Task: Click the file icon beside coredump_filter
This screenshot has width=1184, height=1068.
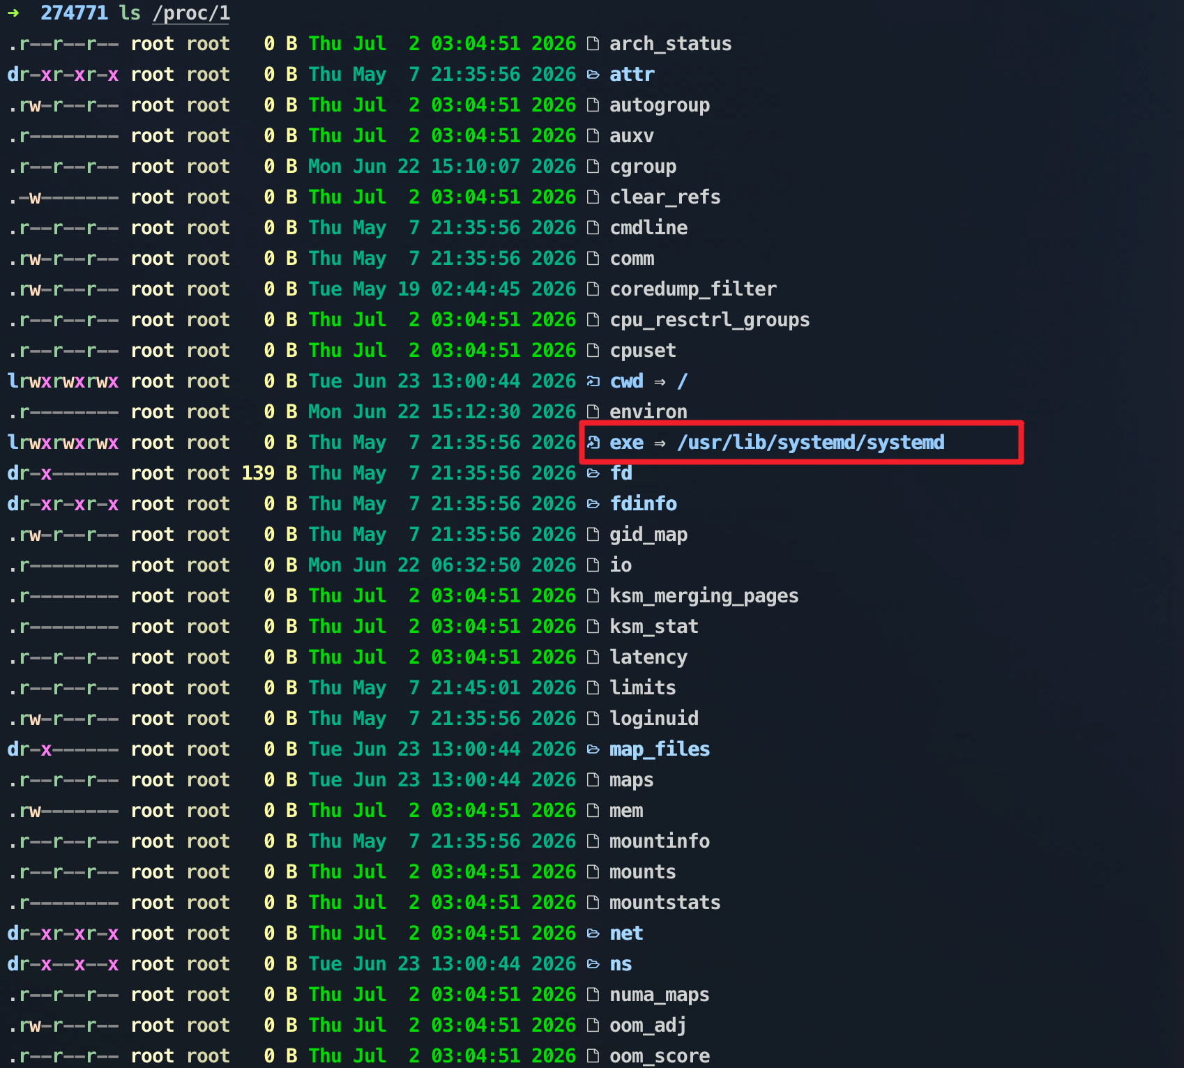Action: pos(593,289)
